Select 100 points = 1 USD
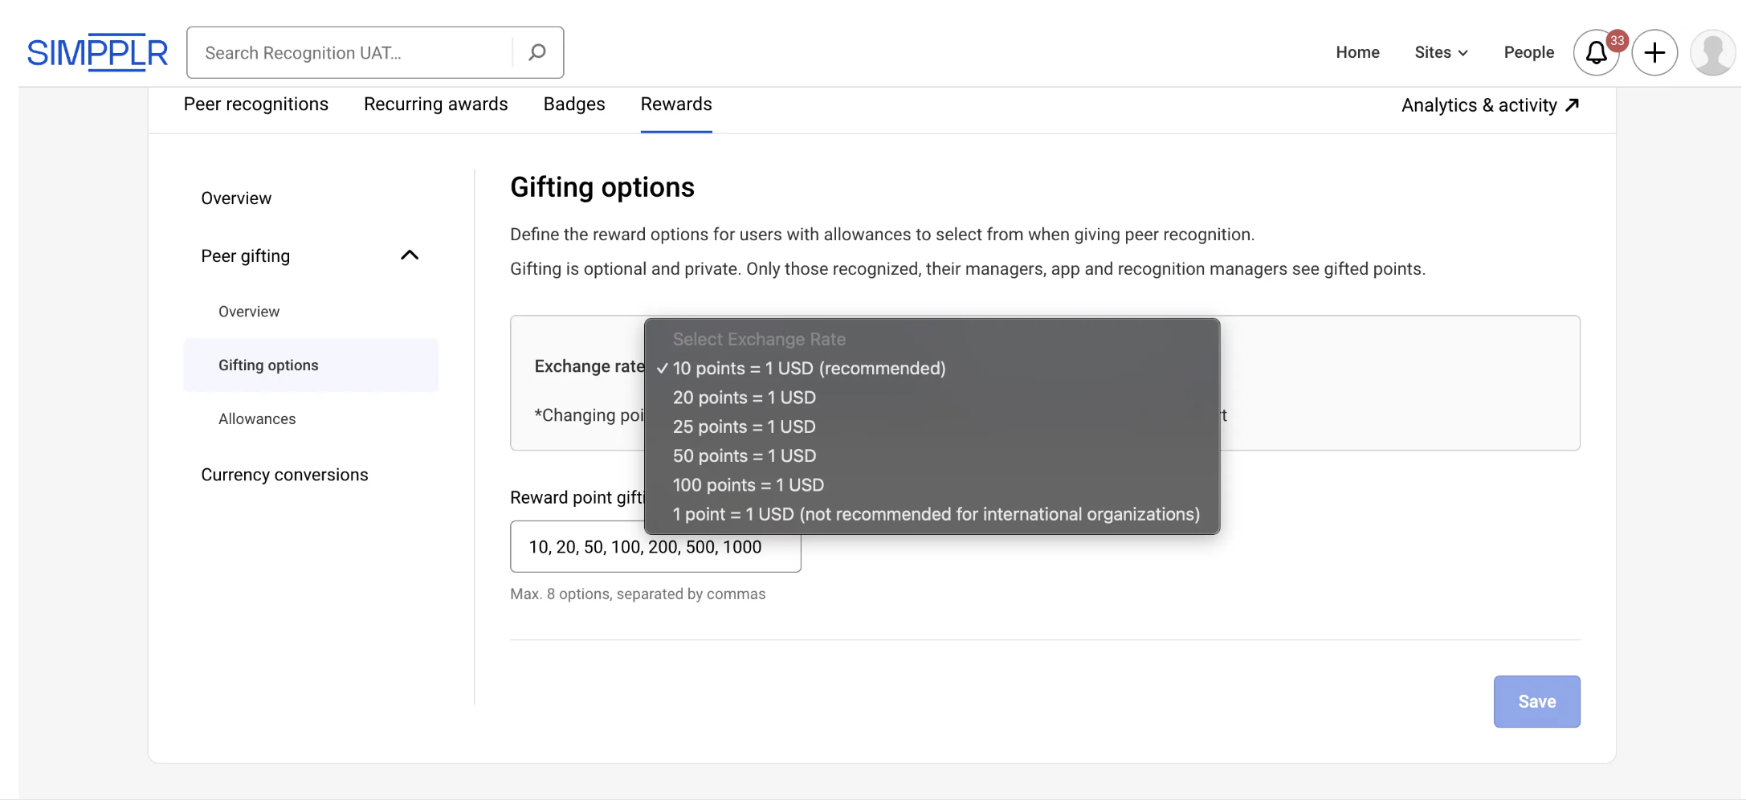 click(x=748, y=485)
